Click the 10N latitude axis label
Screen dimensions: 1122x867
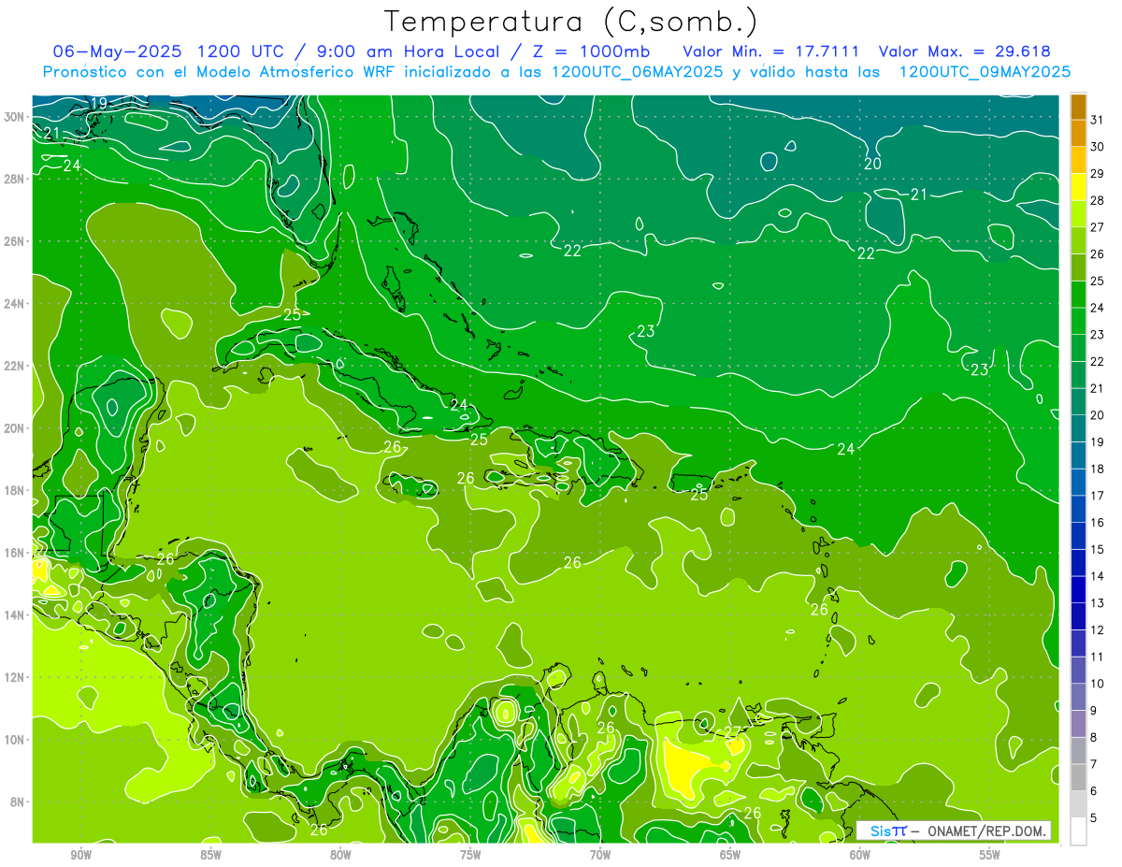(14, 739)
